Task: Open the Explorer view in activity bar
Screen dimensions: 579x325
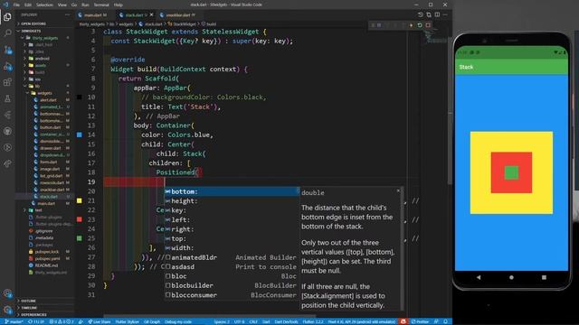Action: pyautogui.click(x=7, y=17)
